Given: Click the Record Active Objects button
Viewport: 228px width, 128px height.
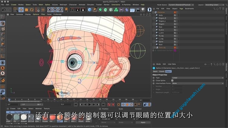Looking at the screenshot, I should click(109, 104).
